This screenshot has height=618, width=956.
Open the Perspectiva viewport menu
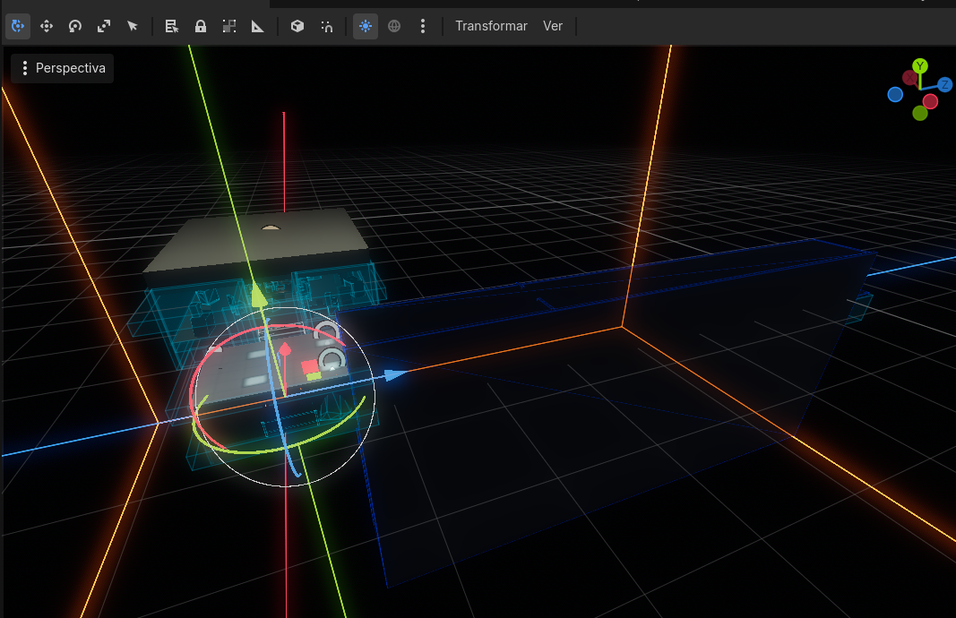pos(62,68)
